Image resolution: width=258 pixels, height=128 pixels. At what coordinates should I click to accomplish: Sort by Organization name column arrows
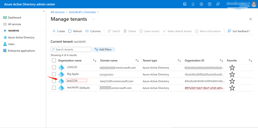pos(95,61)
